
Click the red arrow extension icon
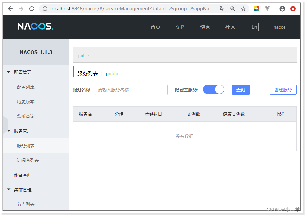(293, 9)
